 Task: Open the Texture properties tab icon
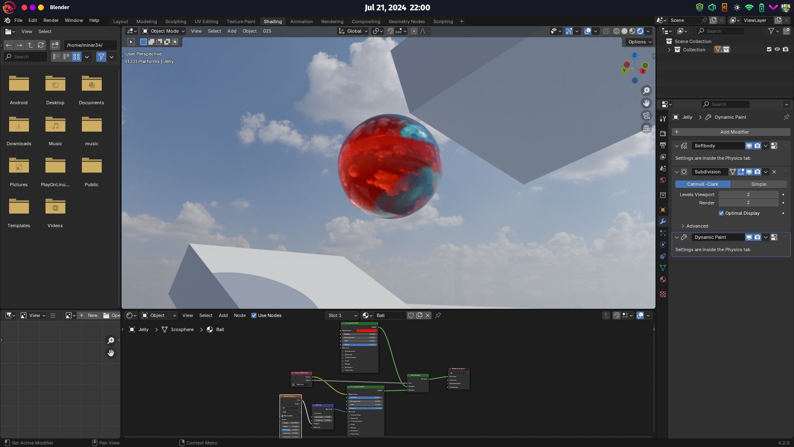(663, 294)
